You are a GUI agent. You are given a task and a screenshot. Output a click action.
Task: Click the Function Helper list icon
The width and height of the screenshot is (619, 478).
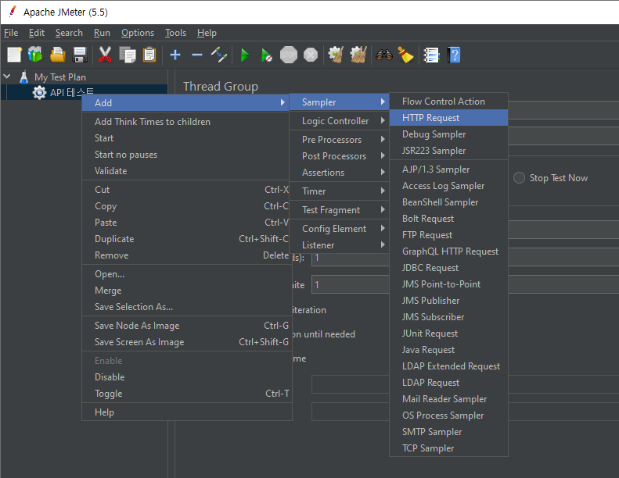(x=431, y=55)
